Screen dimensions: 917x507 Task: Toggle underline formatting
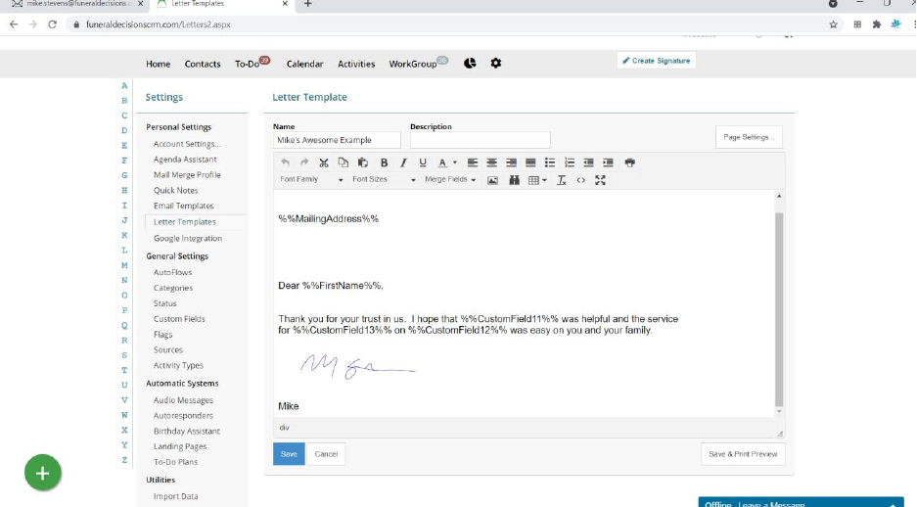[x=423, y=162]
